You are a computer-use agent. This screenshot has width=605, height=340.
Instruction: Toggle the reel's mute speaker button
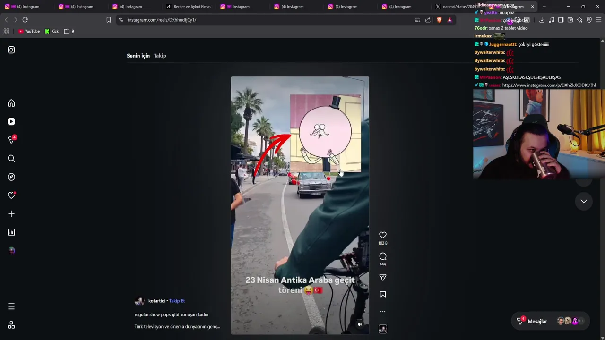(x=360, y=324)
